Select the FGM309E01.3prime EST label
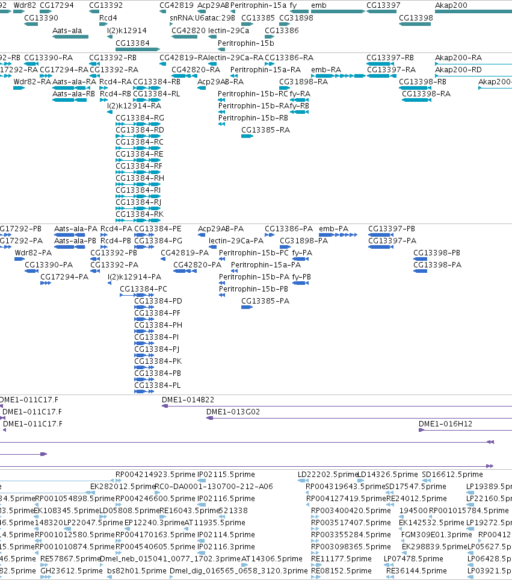 coord(437,535)
